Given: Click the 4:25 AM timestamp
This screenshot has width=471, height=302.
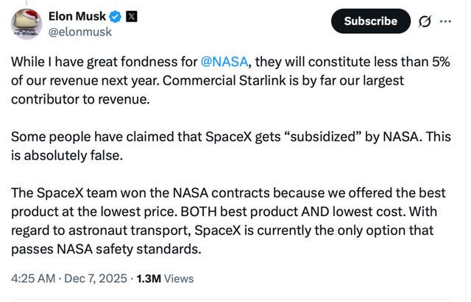Looking at the screenshot, I should pos(33,278).
